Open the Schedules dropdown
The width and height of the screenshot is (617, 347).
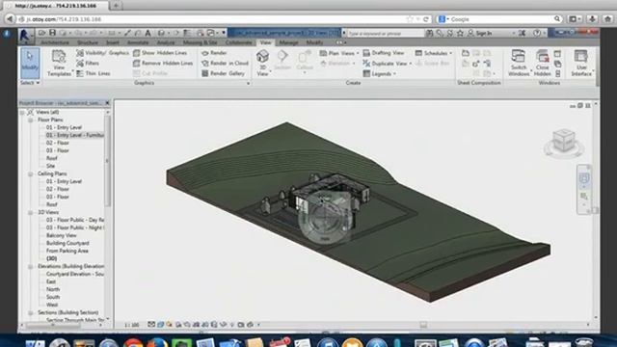[434, 53]
